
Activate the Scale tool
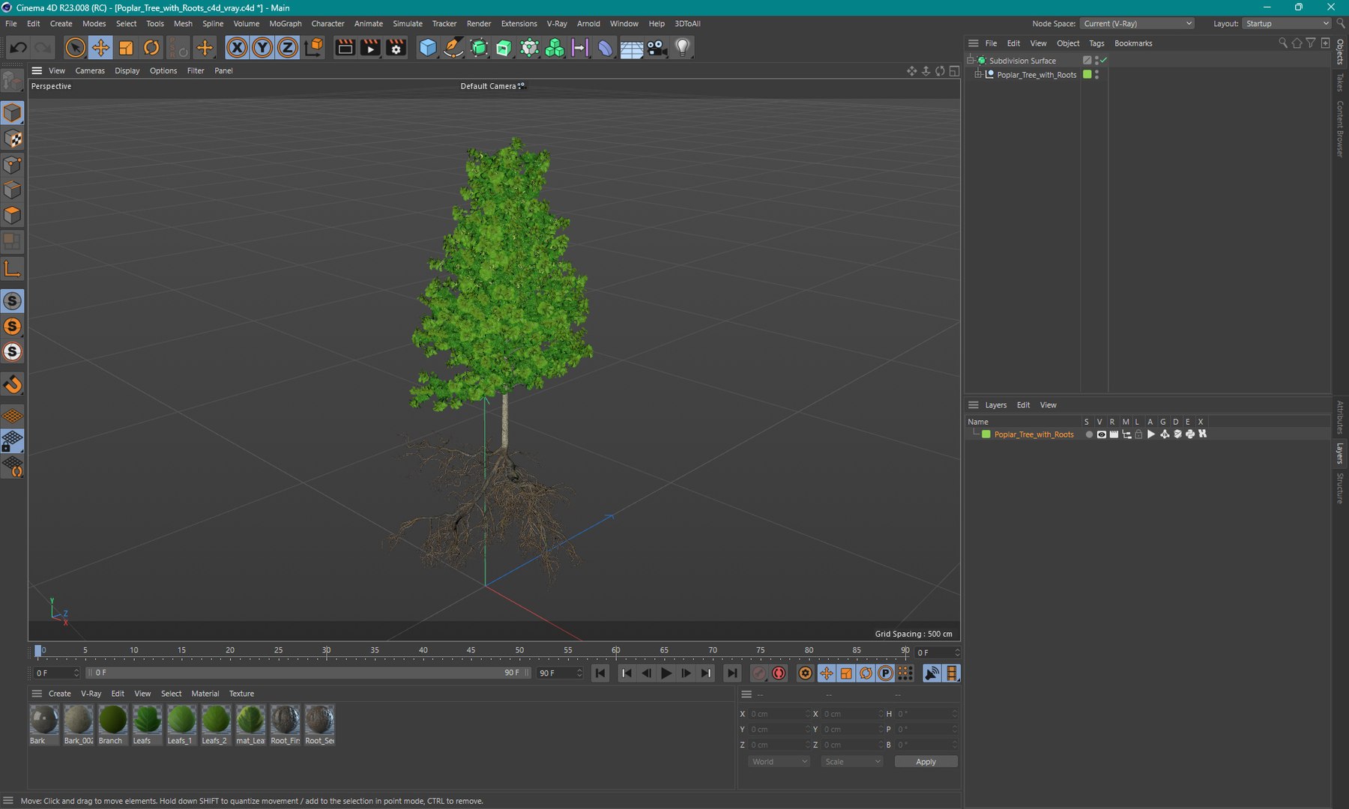[x=126, y=48]
